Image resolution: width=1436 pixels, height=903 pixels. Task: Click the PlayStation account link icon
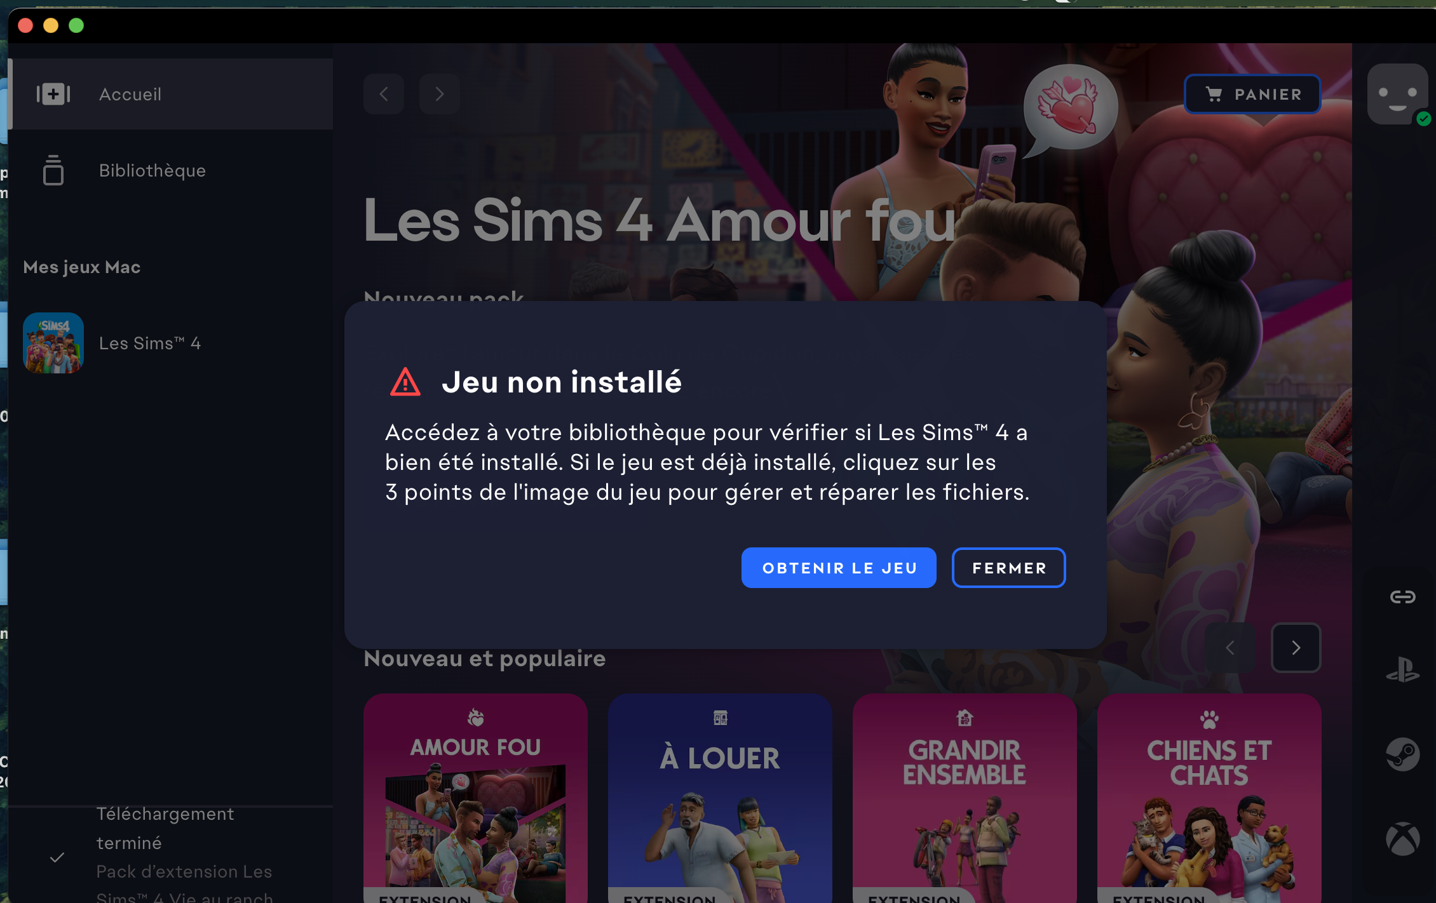click(x=1402, y=670)
